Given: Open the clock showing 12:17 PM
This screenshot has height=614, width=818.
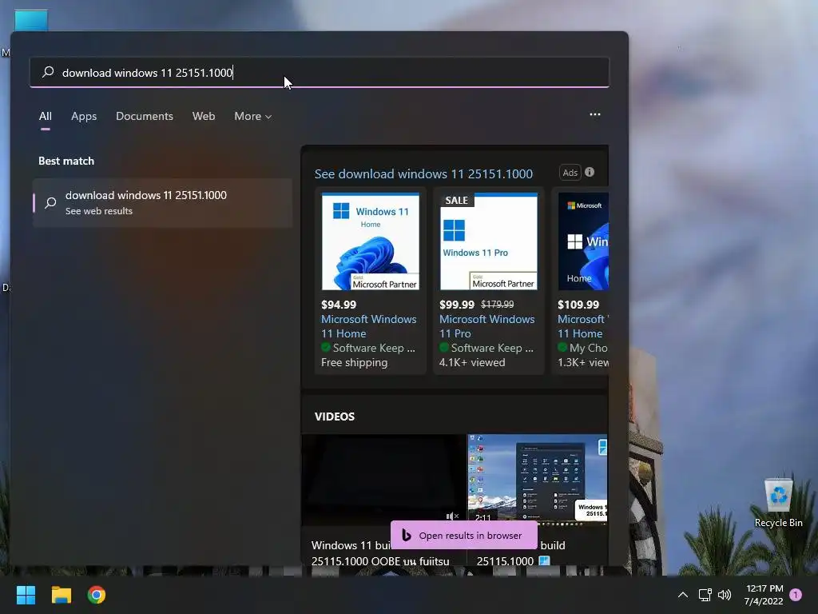Looking at the screenshot, I should (x=764, y=595).
